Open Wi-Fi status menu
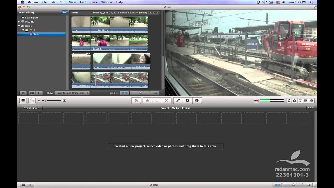 265,2
